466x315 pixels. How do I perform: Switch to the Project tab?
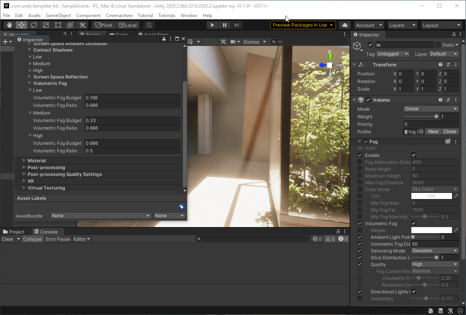(x=14, y=232)
